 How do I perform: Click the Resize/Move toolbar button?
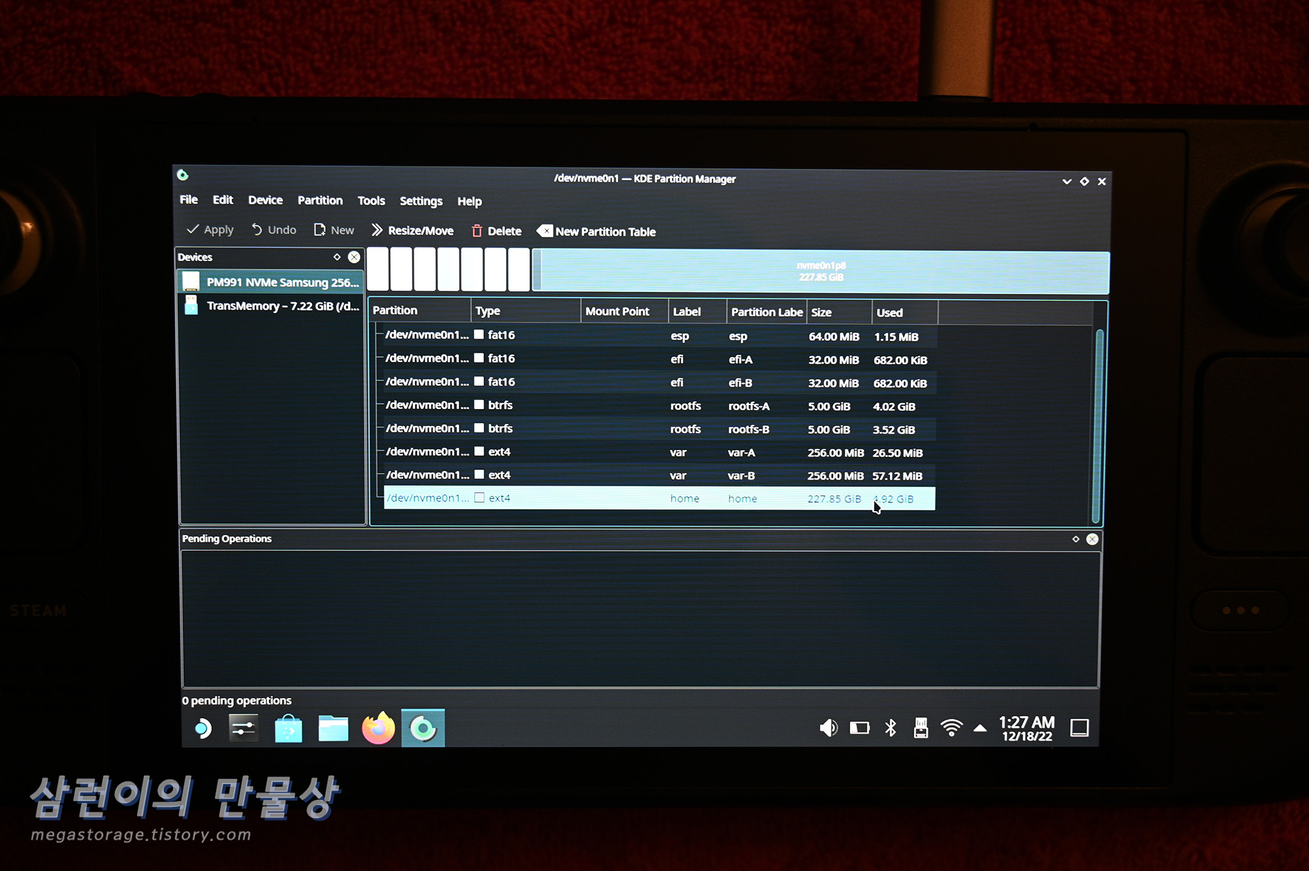(412, 230)
